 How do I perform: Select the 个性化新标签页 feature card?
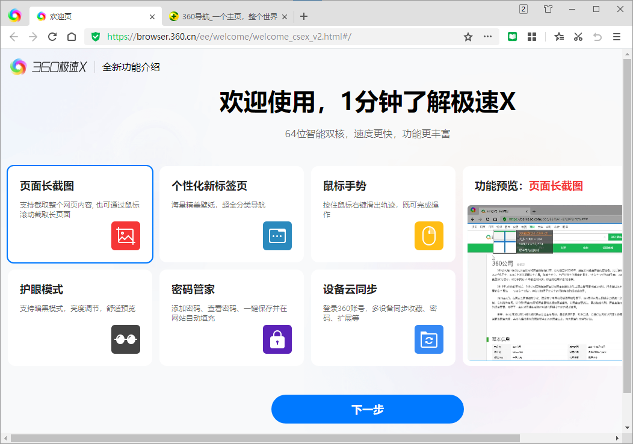[232, 214]
